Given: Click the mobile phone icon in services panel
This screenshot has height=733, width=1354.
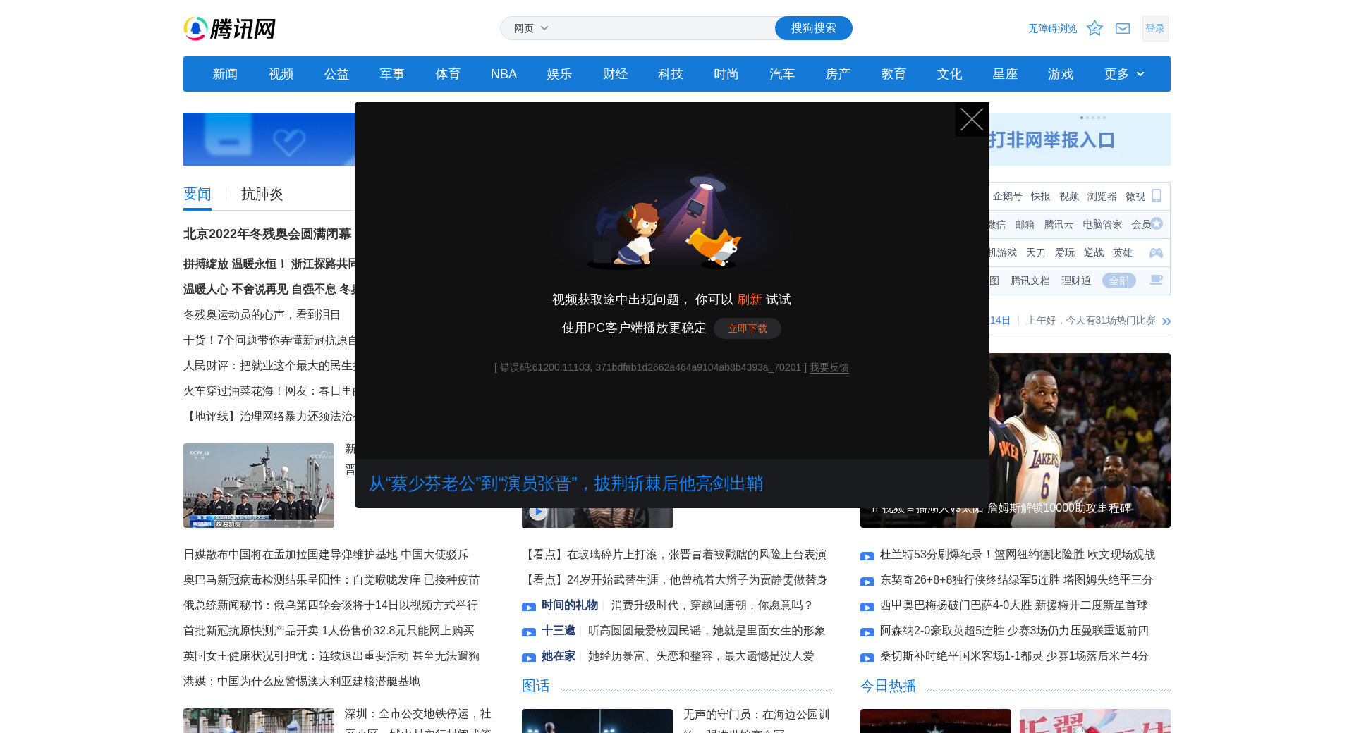Looking at the screenshot, I should click(1156, 196).
